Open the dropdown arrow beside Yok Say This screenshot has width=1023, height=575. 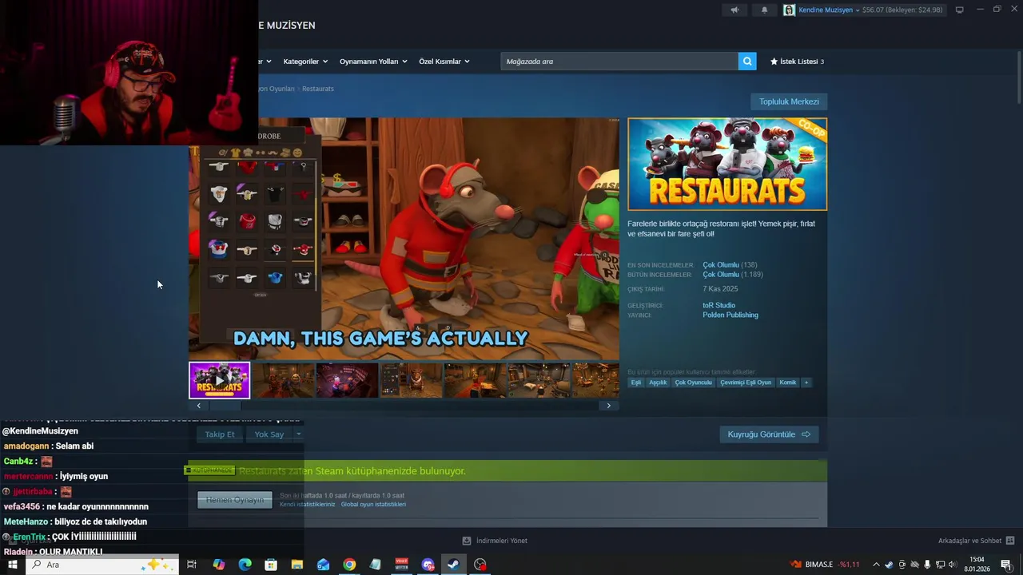coord(298,434)
